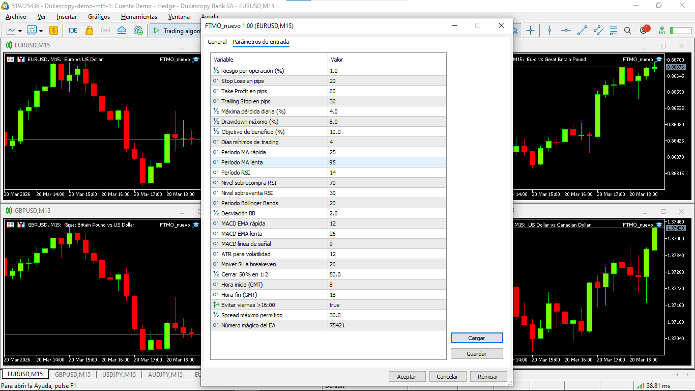
Task: Open the chart type dropdown arrow
Action: pos(19,31)
